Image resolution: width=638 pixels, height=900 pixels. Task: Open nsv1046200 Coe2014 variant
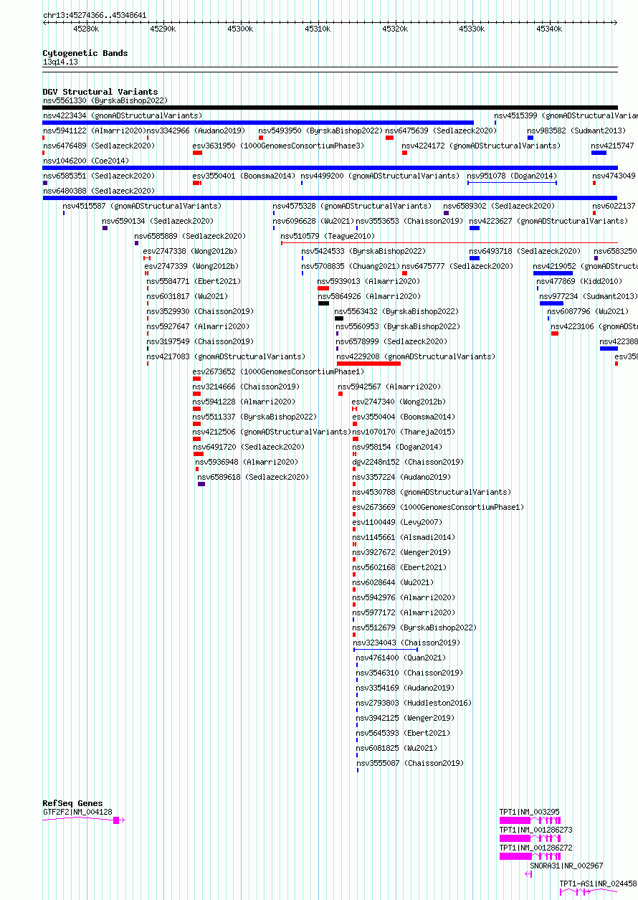point(85,161)
